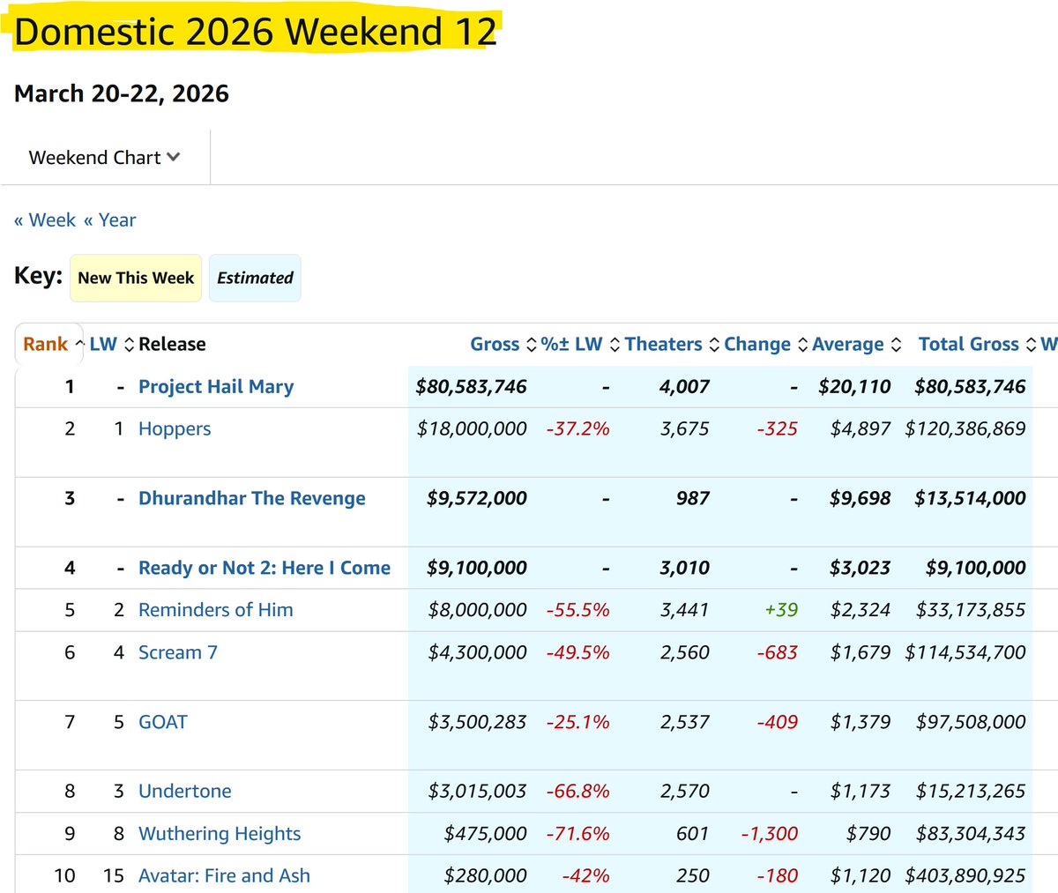Open Avatar: Fire and Ash link
The width and height of the screenshot is (1058, 893).
[224, 876]
